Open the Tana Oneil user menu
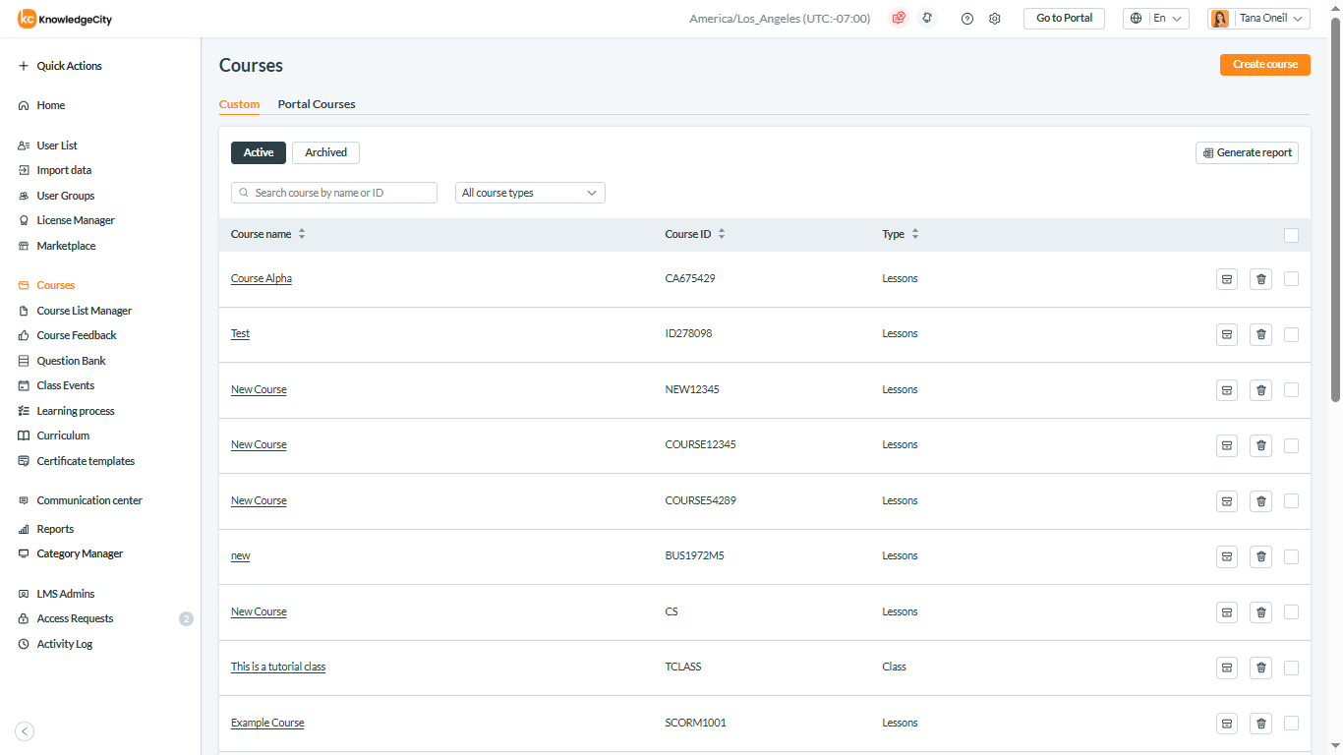The width and height of the screenshot is (1343, 755). point(1258,19)
